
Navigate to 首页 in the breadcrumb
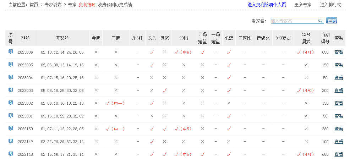click(x=34, y=5)
